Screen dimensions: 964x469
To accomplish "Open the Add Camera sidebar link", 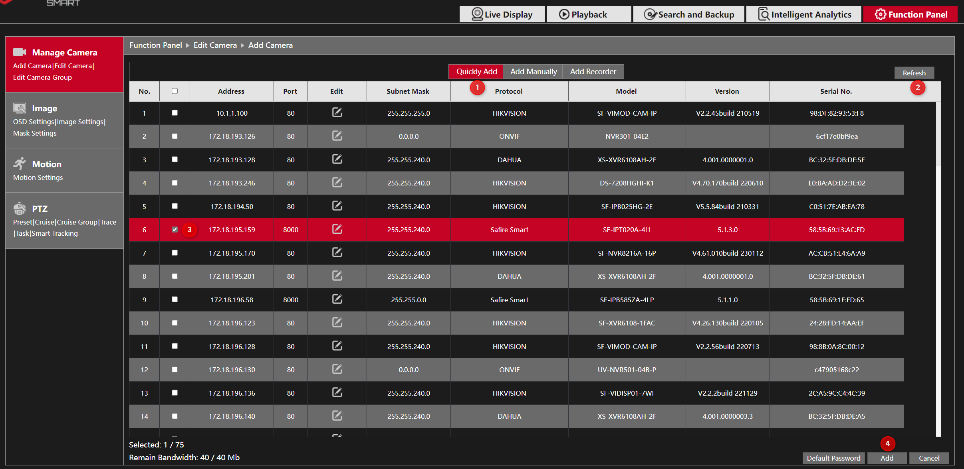I will (32, 66).
